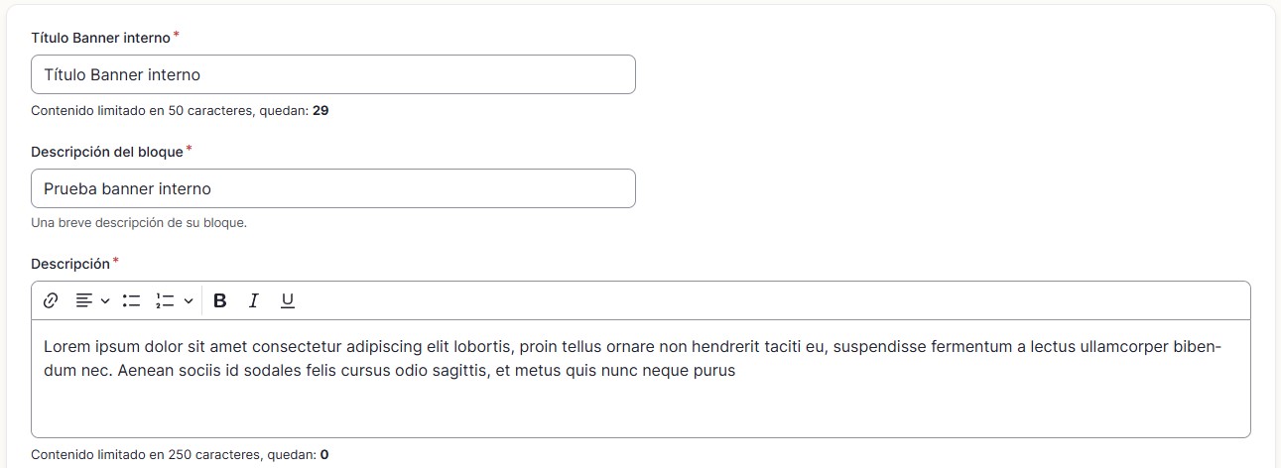Click the 250 characters remaining counter text
The image size is (1281, 468).
180,455
